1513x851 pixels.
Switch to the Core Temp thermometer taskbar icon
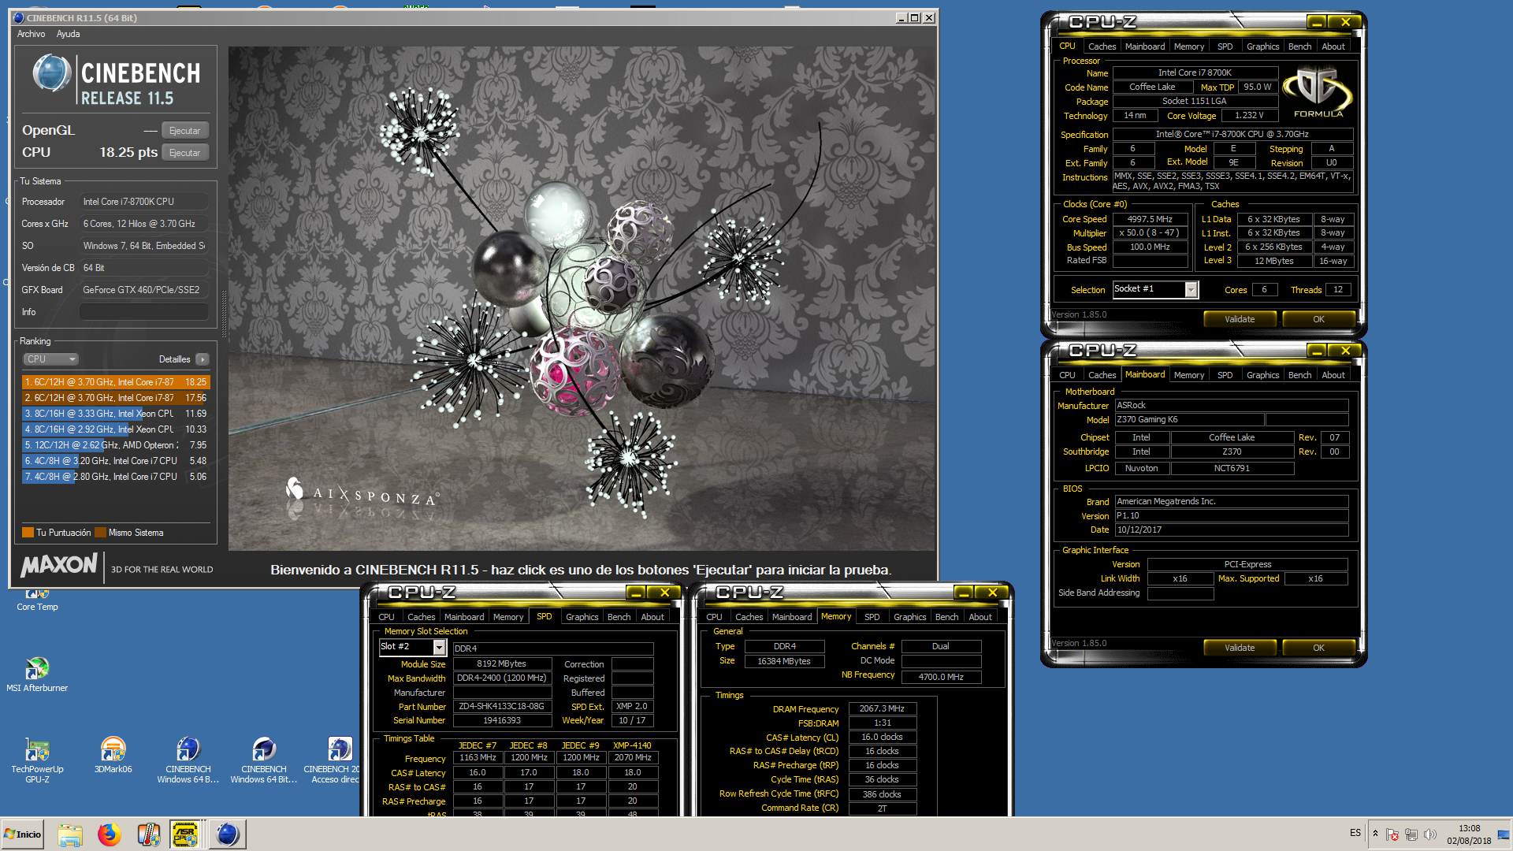click(x=148, y=834)
